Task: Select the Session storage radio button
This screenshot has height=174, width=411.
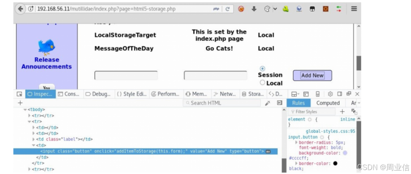Action: (262, 68)
